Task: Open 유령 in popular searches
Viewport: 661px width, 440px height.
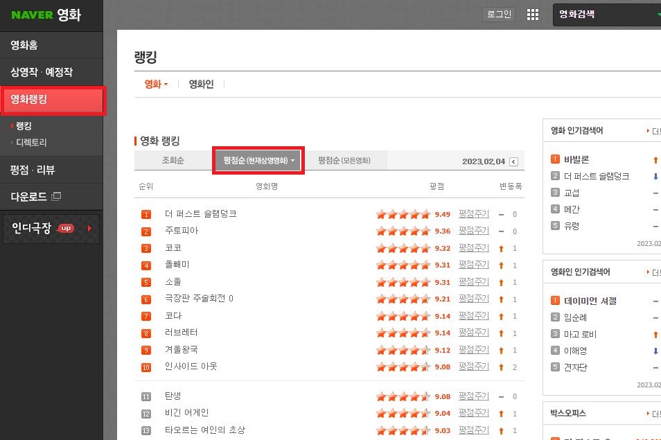Action: point(572,226)
